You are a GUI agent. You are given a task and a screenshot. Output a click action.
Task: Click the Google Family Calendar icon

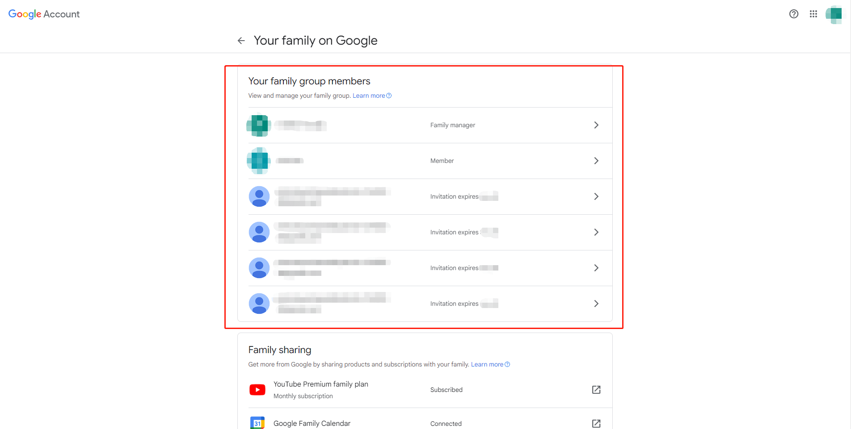[x=257, y=423]
